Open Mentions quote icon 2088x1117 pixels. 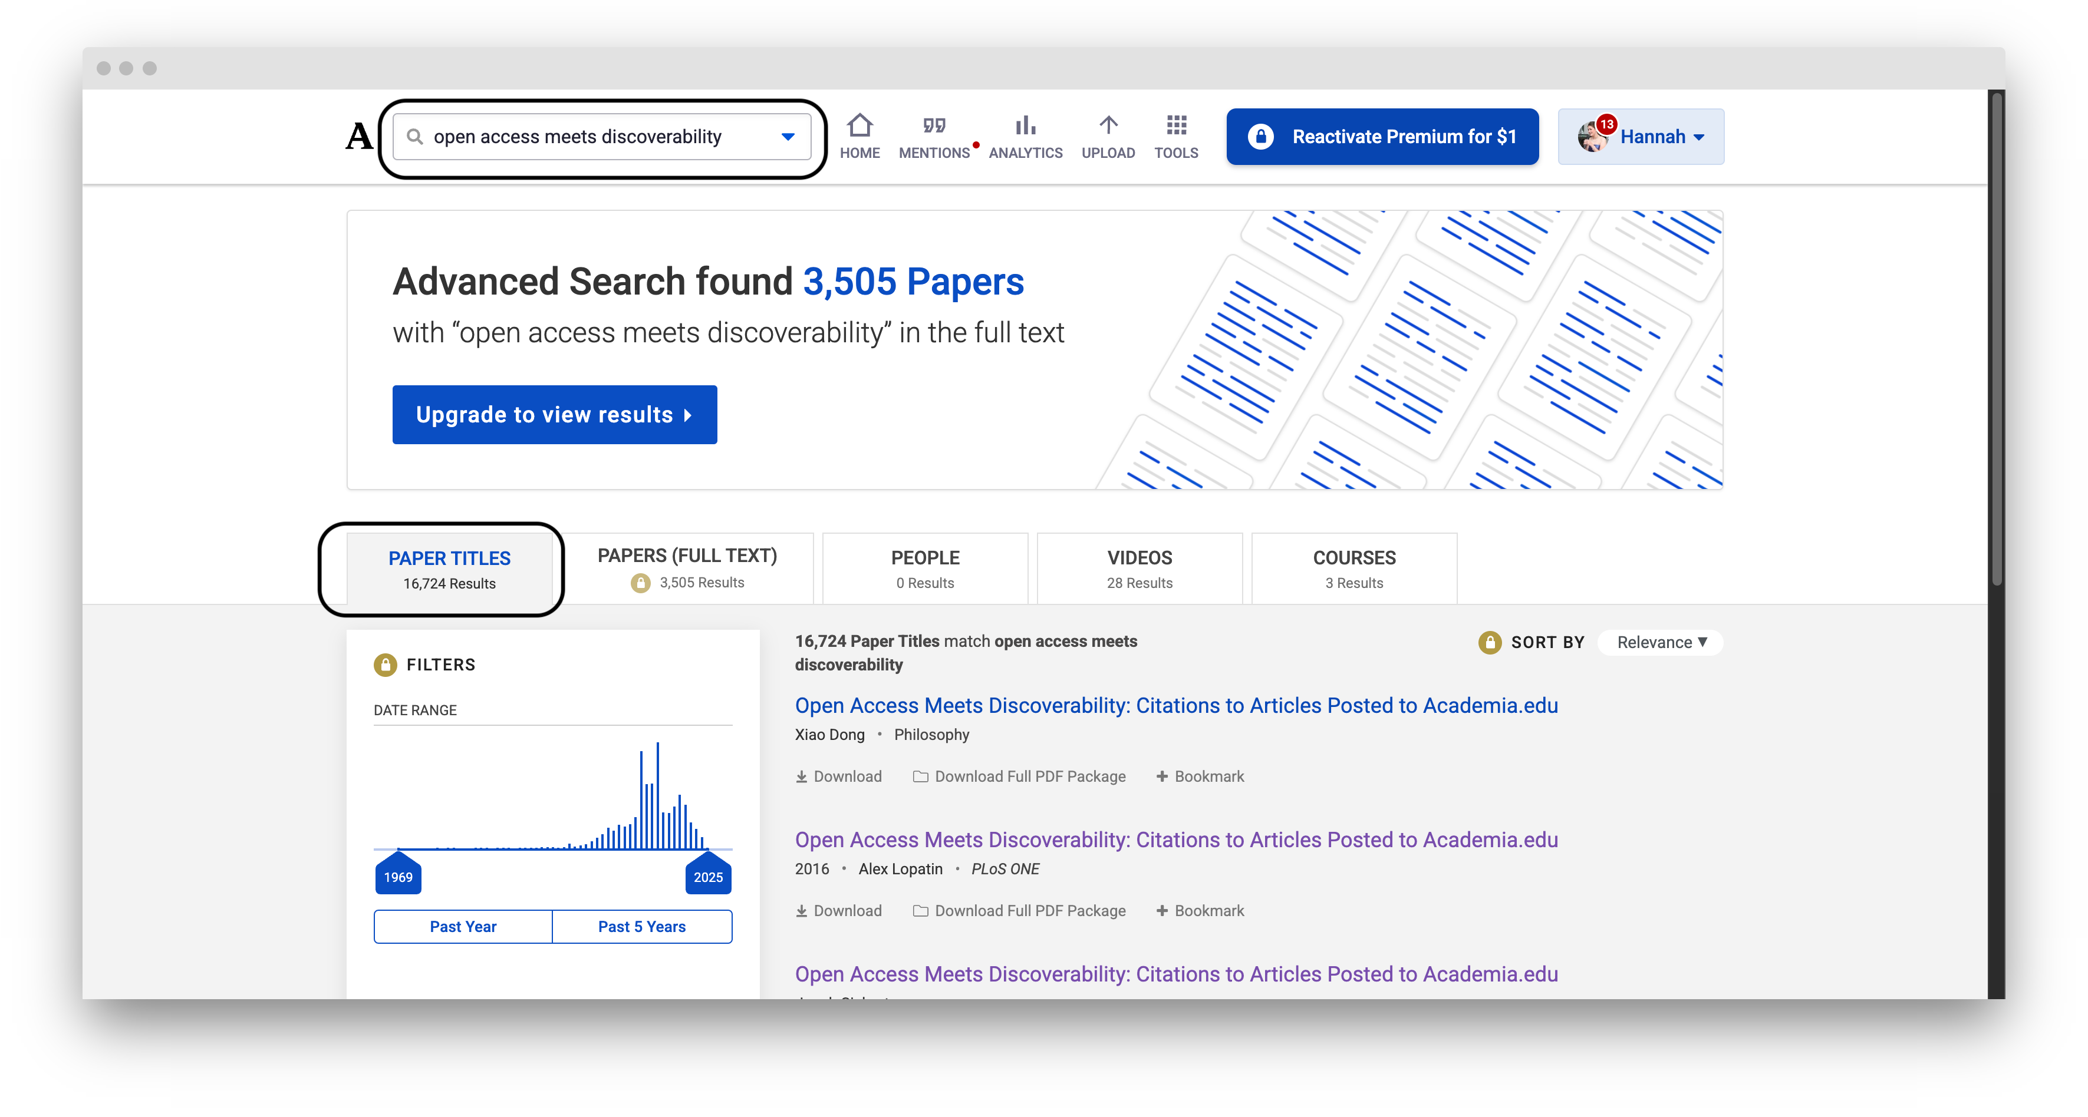click(x=934, y=125)
